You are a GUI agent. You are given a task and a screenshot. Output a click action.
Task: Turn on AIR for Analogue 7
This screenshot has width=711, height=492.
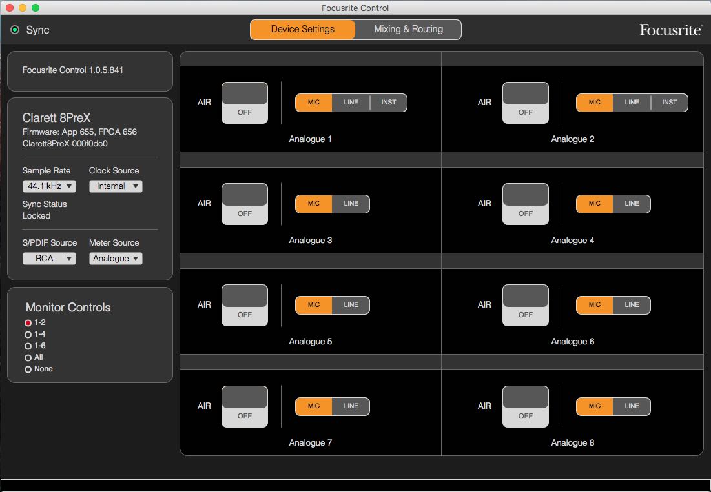pos(244,406)
